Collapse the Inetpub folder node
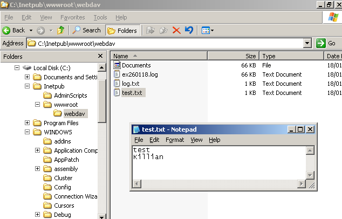 [27, 86]
